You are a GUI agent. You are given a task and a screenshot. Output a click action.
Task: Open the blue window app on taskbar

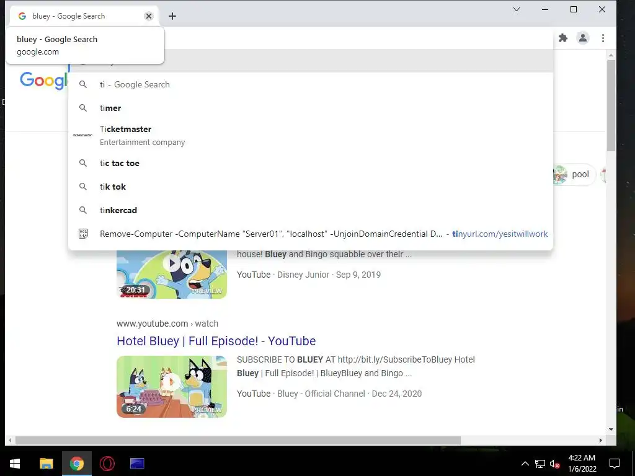(137, 464)
